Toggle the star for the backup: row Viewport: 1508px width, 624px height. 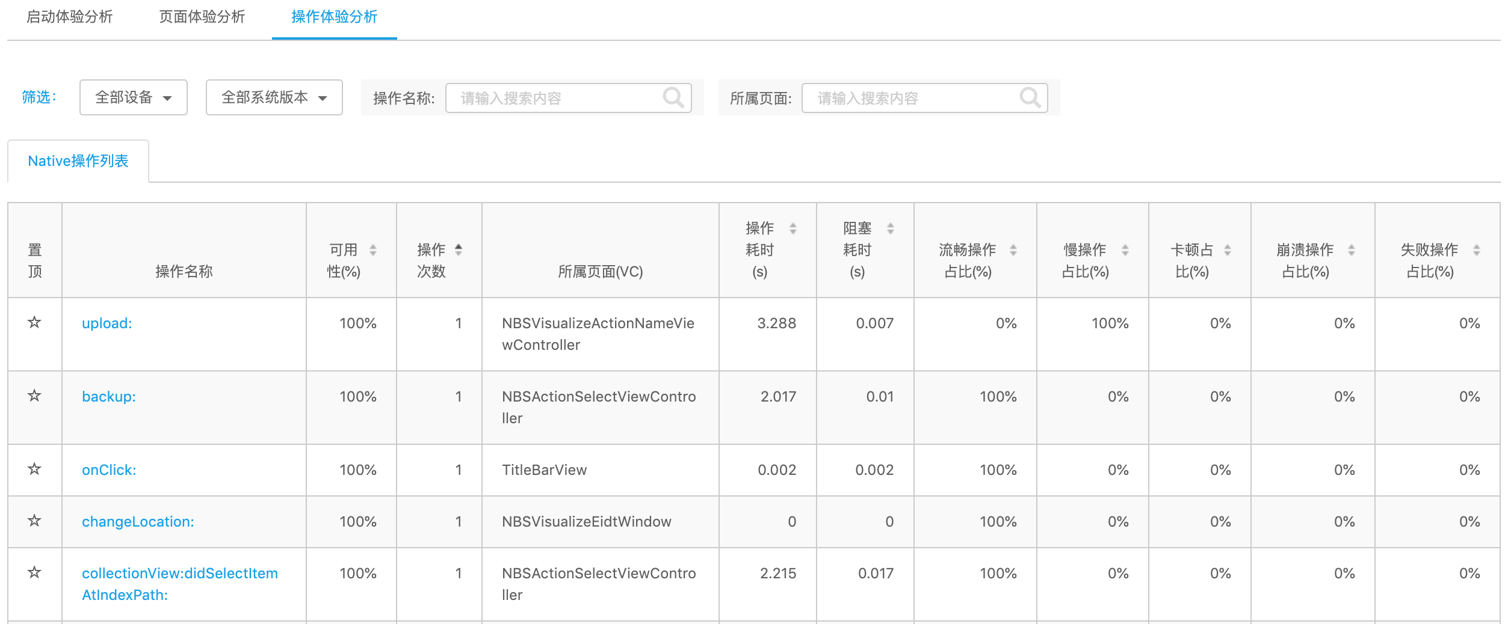click(x=34, y=396)
